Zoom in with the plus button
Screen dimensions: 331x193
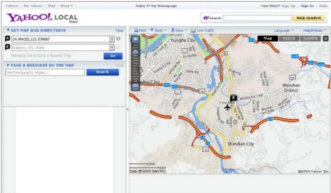pos(135,39)
